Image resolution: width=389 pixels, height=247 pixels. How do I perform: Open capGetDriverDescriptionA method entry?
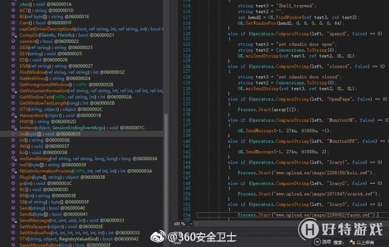click(91, 29)
